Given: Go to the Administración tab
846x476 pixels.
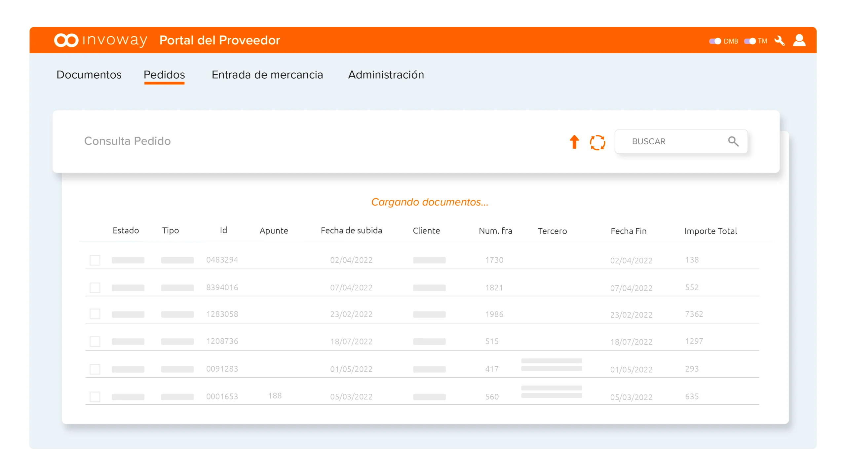Looking at the screenshot, I should click(386, 75).
